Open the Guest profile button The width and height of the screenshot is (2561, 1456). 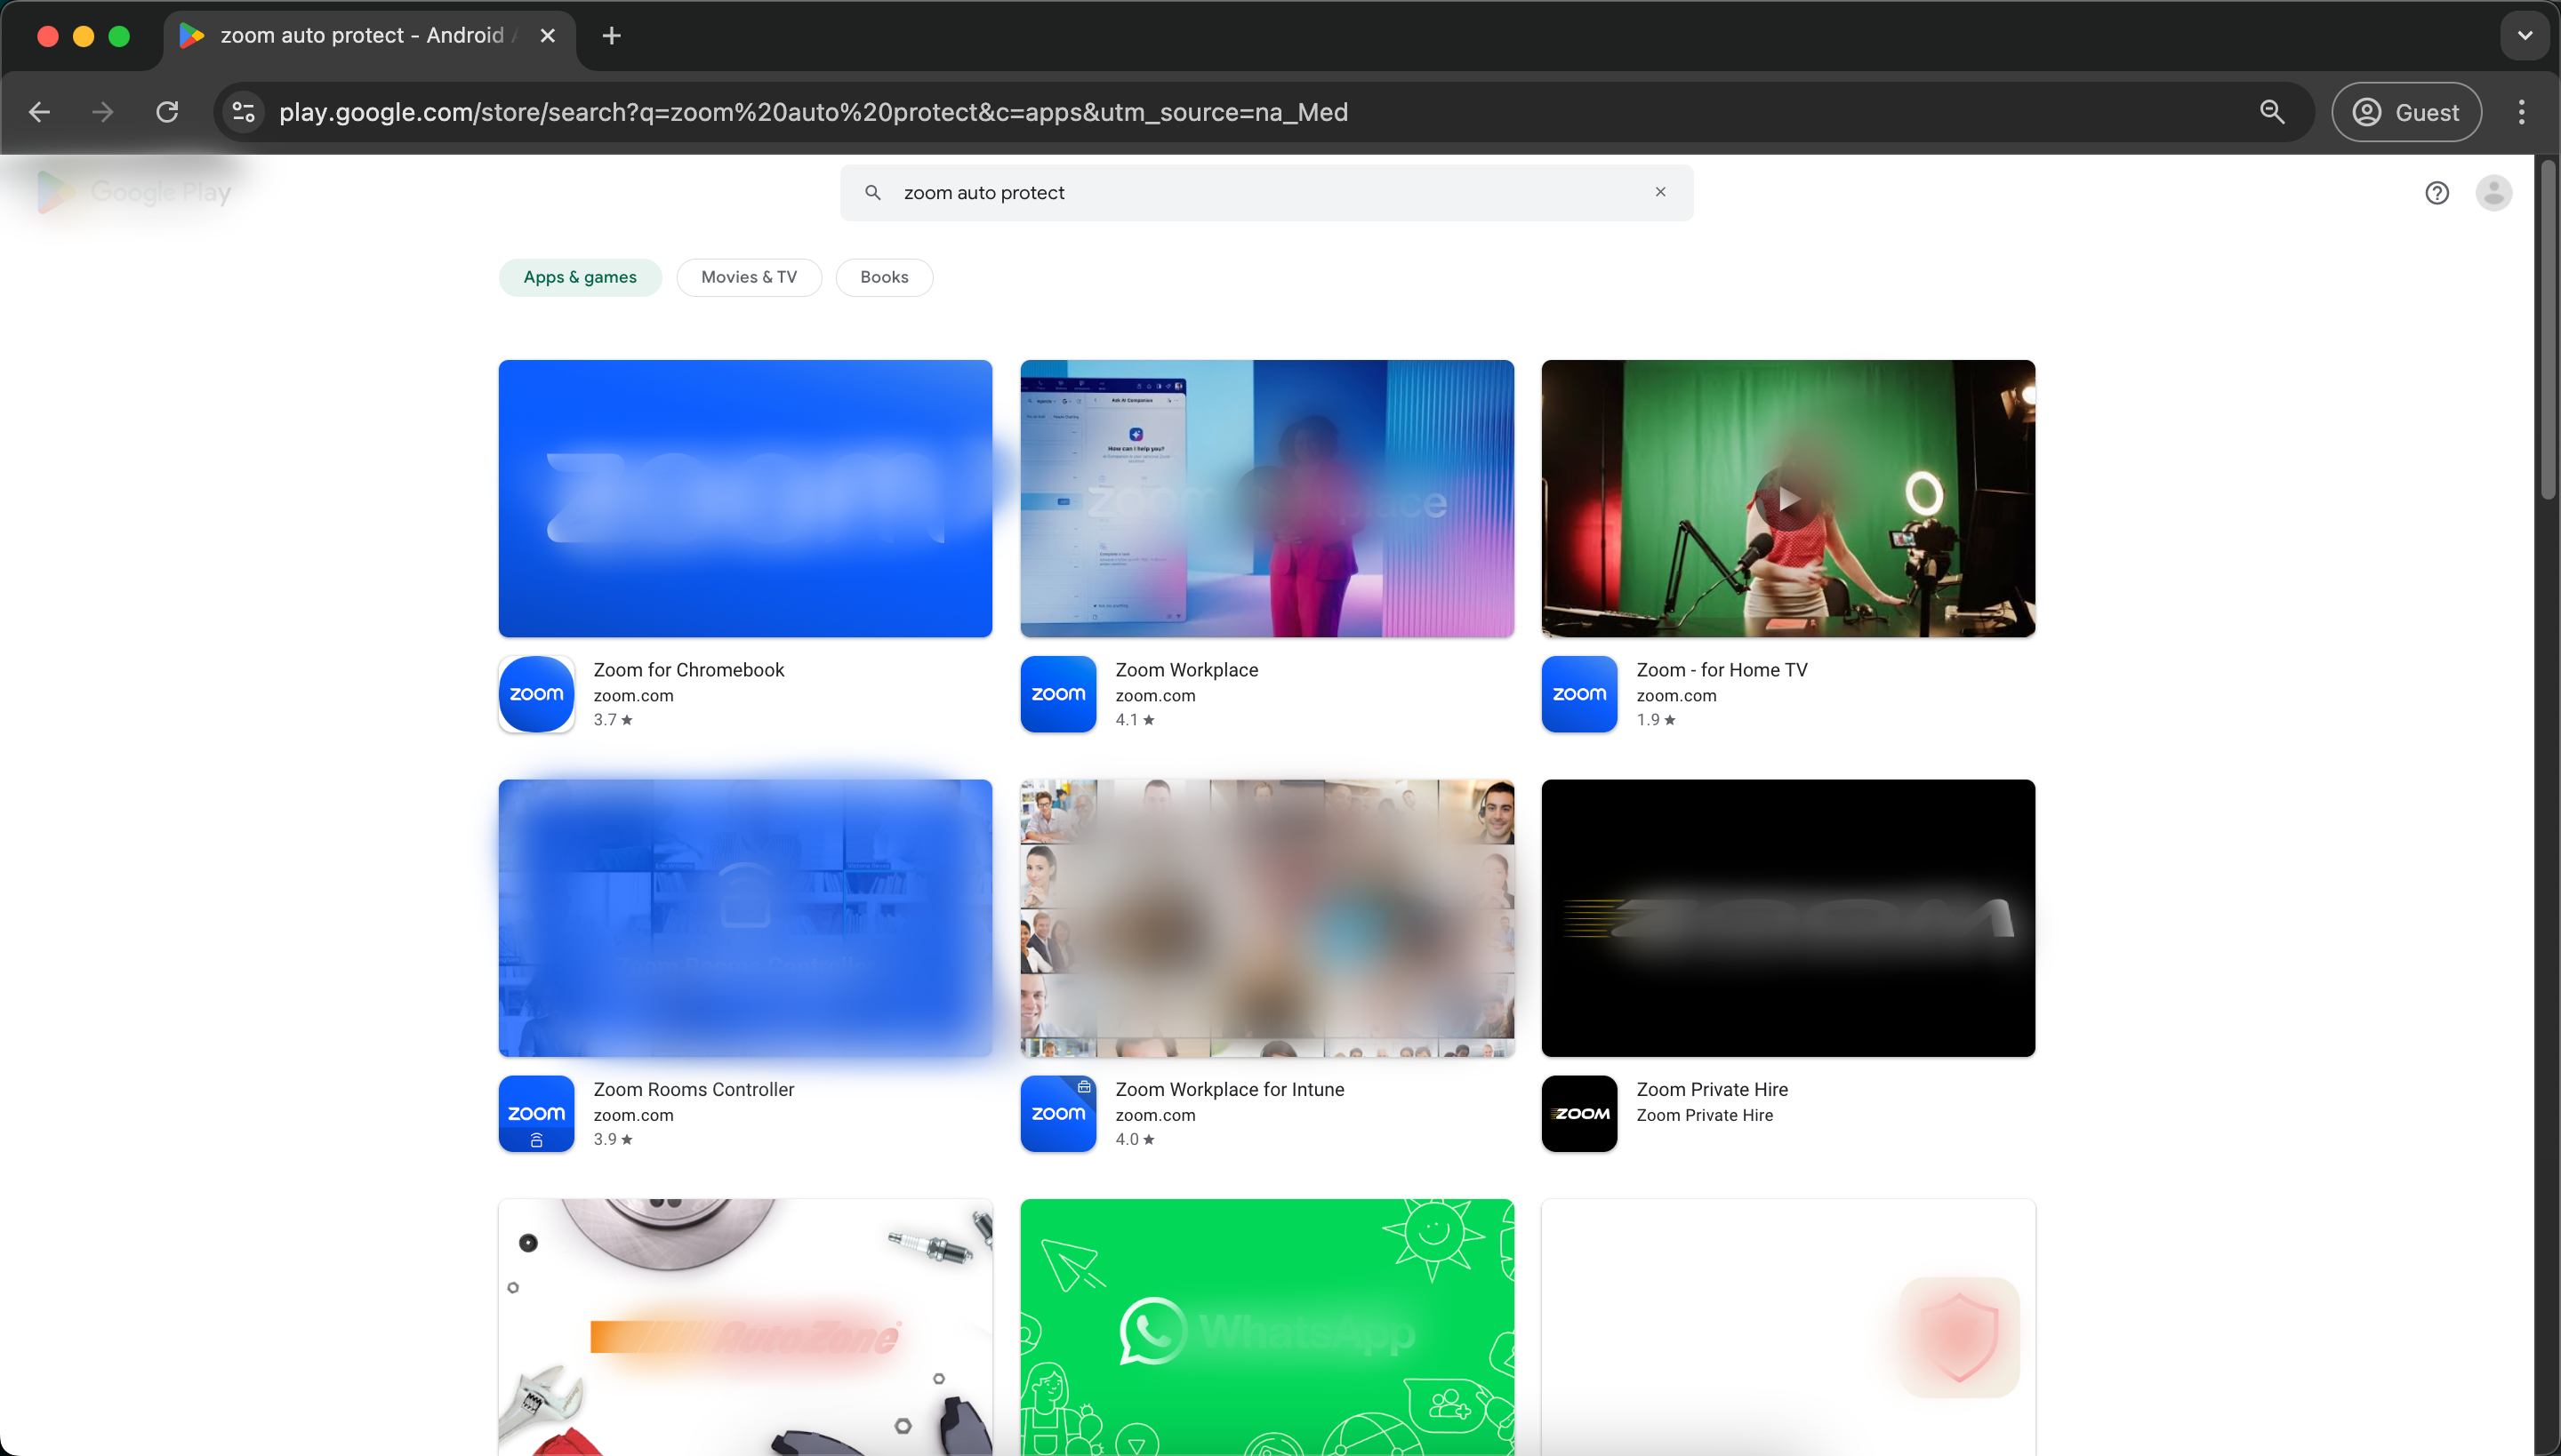pos(2406,112)
